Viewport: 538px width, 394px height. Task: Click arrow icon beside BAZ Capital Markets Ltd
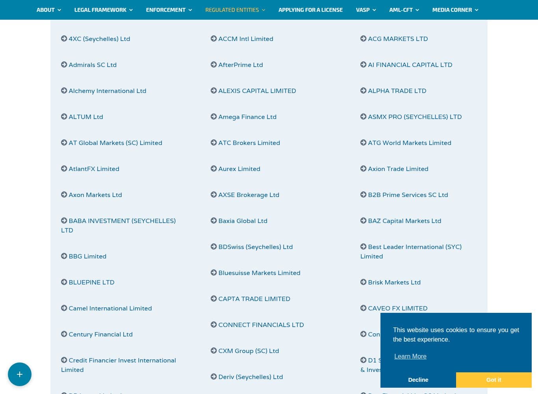point(363,221)
